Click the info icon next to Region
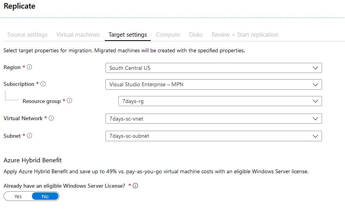Viewport: 345px width, 215px height. point(29,67)
